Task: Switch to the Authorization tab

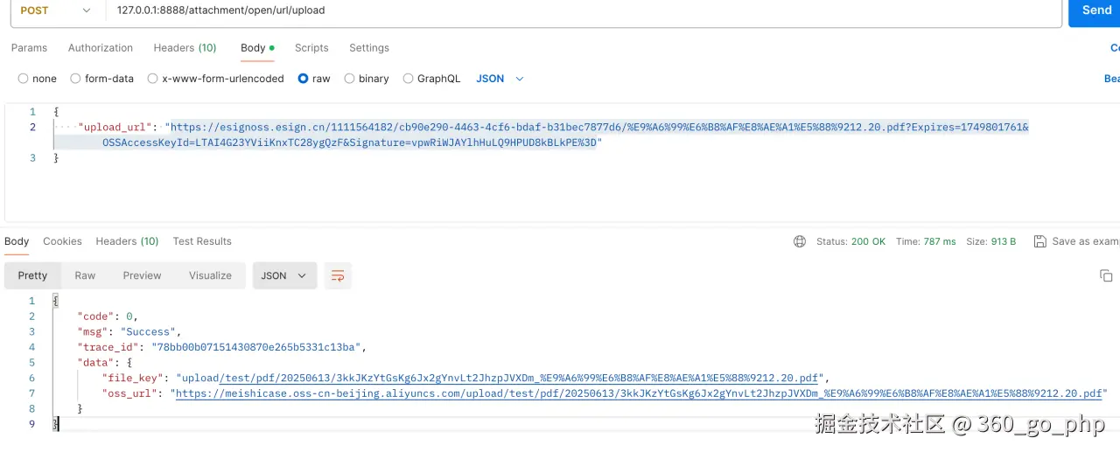Action: (x=101, y=48)
